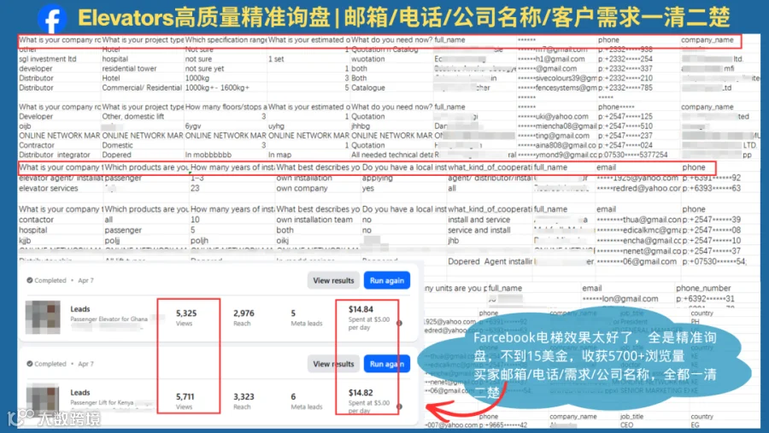
Task: Click the Completed checkmark icon on Ghana ad
Action: [x=29, y=280]
